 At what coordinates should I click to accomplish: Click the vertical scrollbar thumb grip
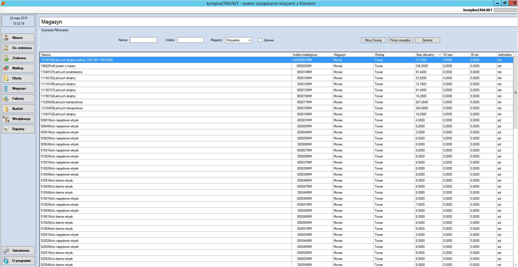tap(516, 93)
